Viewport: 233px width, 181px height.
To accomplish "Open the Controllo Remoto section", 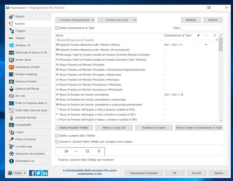I will tap(29, 117).
